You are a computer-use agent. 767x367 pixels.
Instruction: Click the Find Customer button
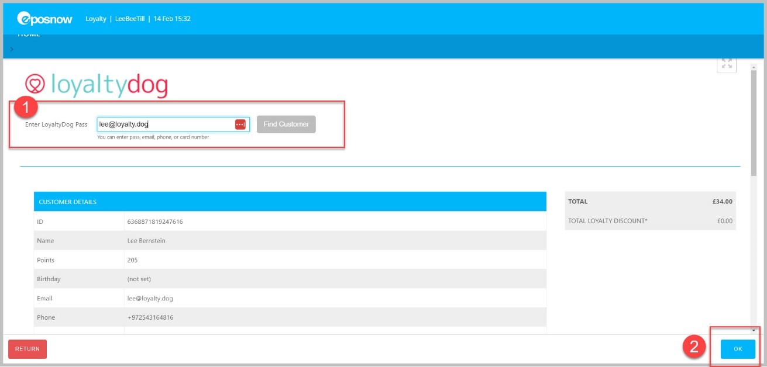(x=286, y=124)
